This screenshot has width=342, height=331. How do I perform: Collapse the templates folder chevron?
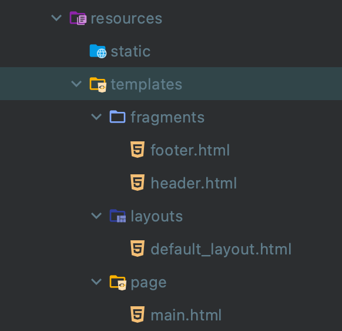(76, 84)
